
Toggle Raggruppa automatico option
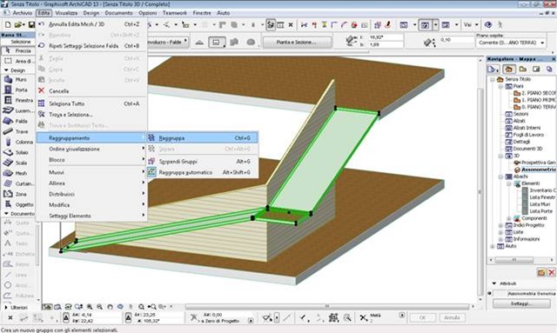[x=203, y=172]
